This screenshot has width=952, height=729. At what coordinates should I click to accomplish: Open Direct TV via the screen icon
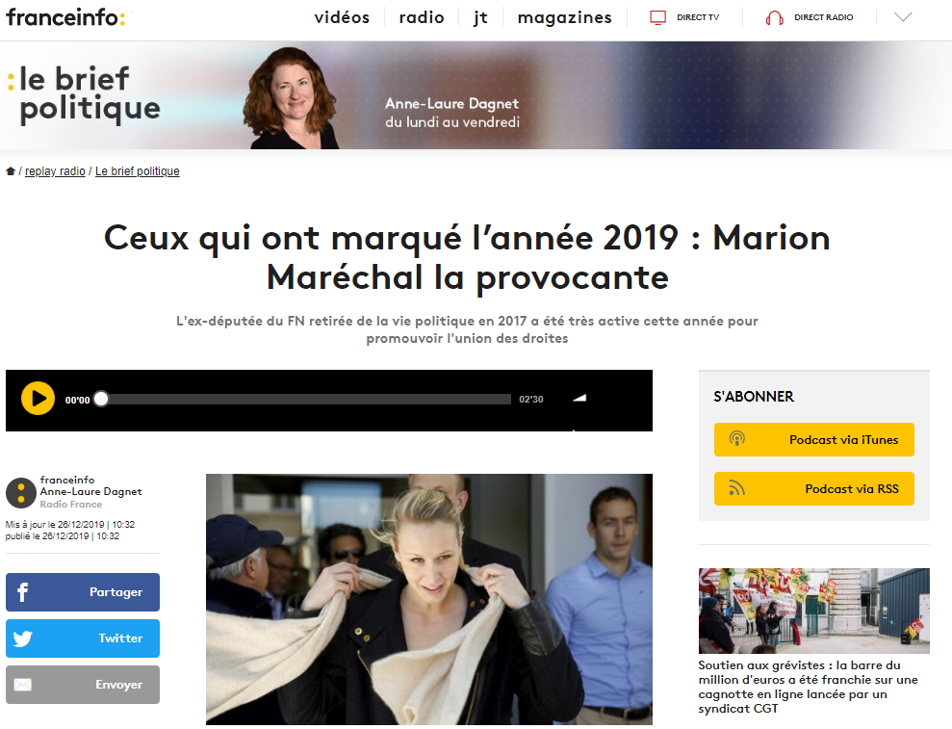(658, 17)
